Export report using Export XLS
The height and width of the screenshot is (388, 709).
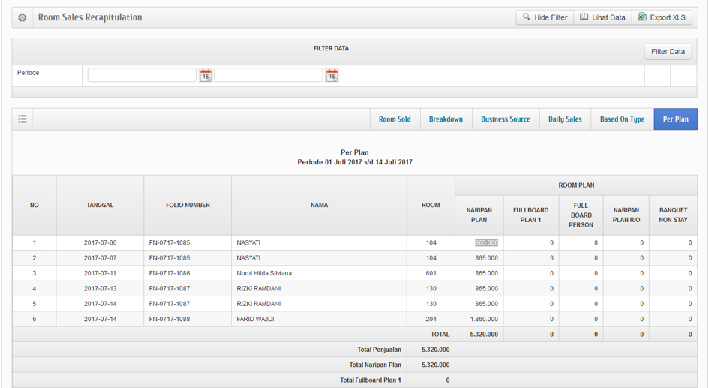coord(662,17)
